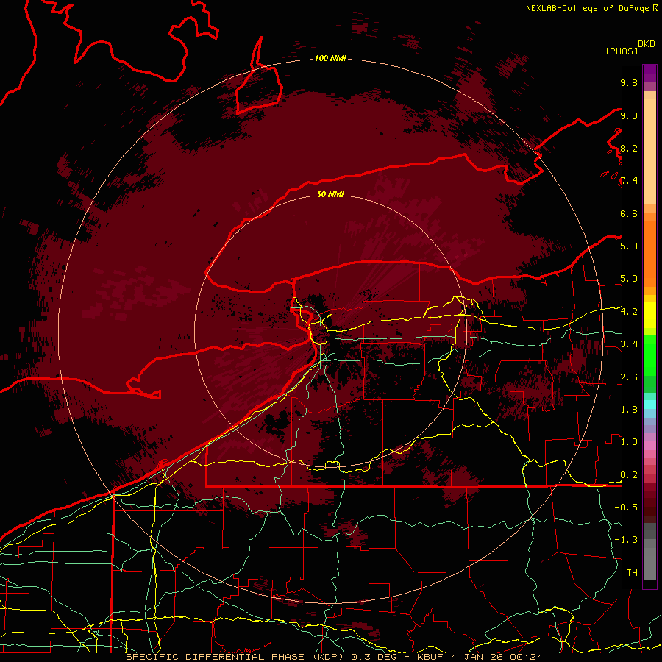Click the 3.4 legend value

629,344
